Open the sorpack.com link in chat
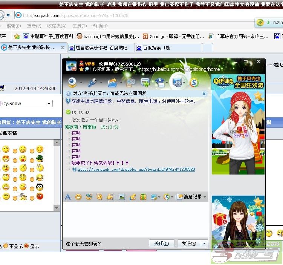This screenshot has height=265, width=283. (x=136, y=169)
